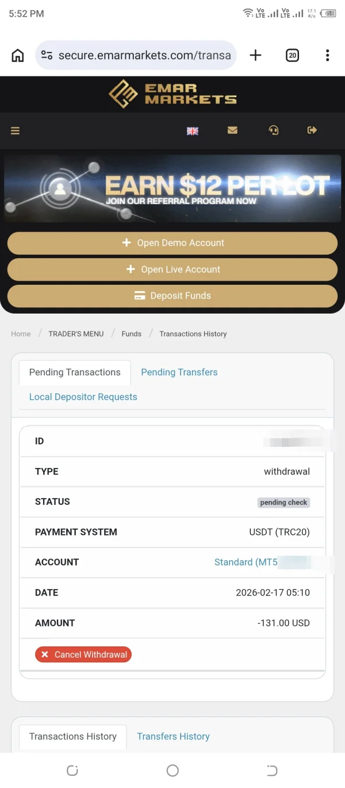This screenshot has width=345, height=788.
Task: Switch to Transfers History tab
Action: pyautogui.click(x=173, y=737)
